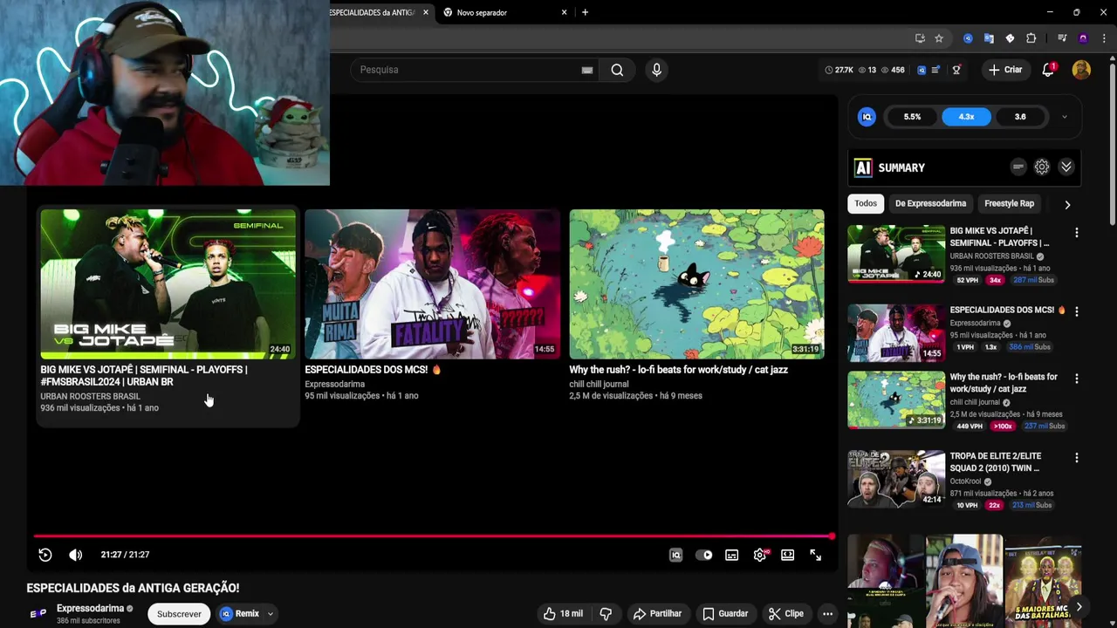The width and height of the screenshot is (1117, 628).
Task: Open the vidIQ trophy icon in header
Action: coord(956,70)
